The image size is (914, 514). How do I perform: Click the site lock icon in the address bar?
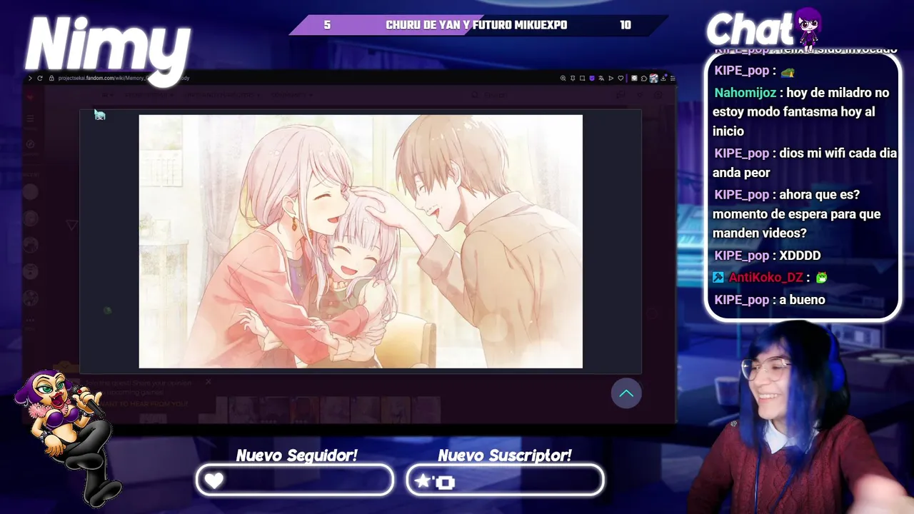click(52, 78)
